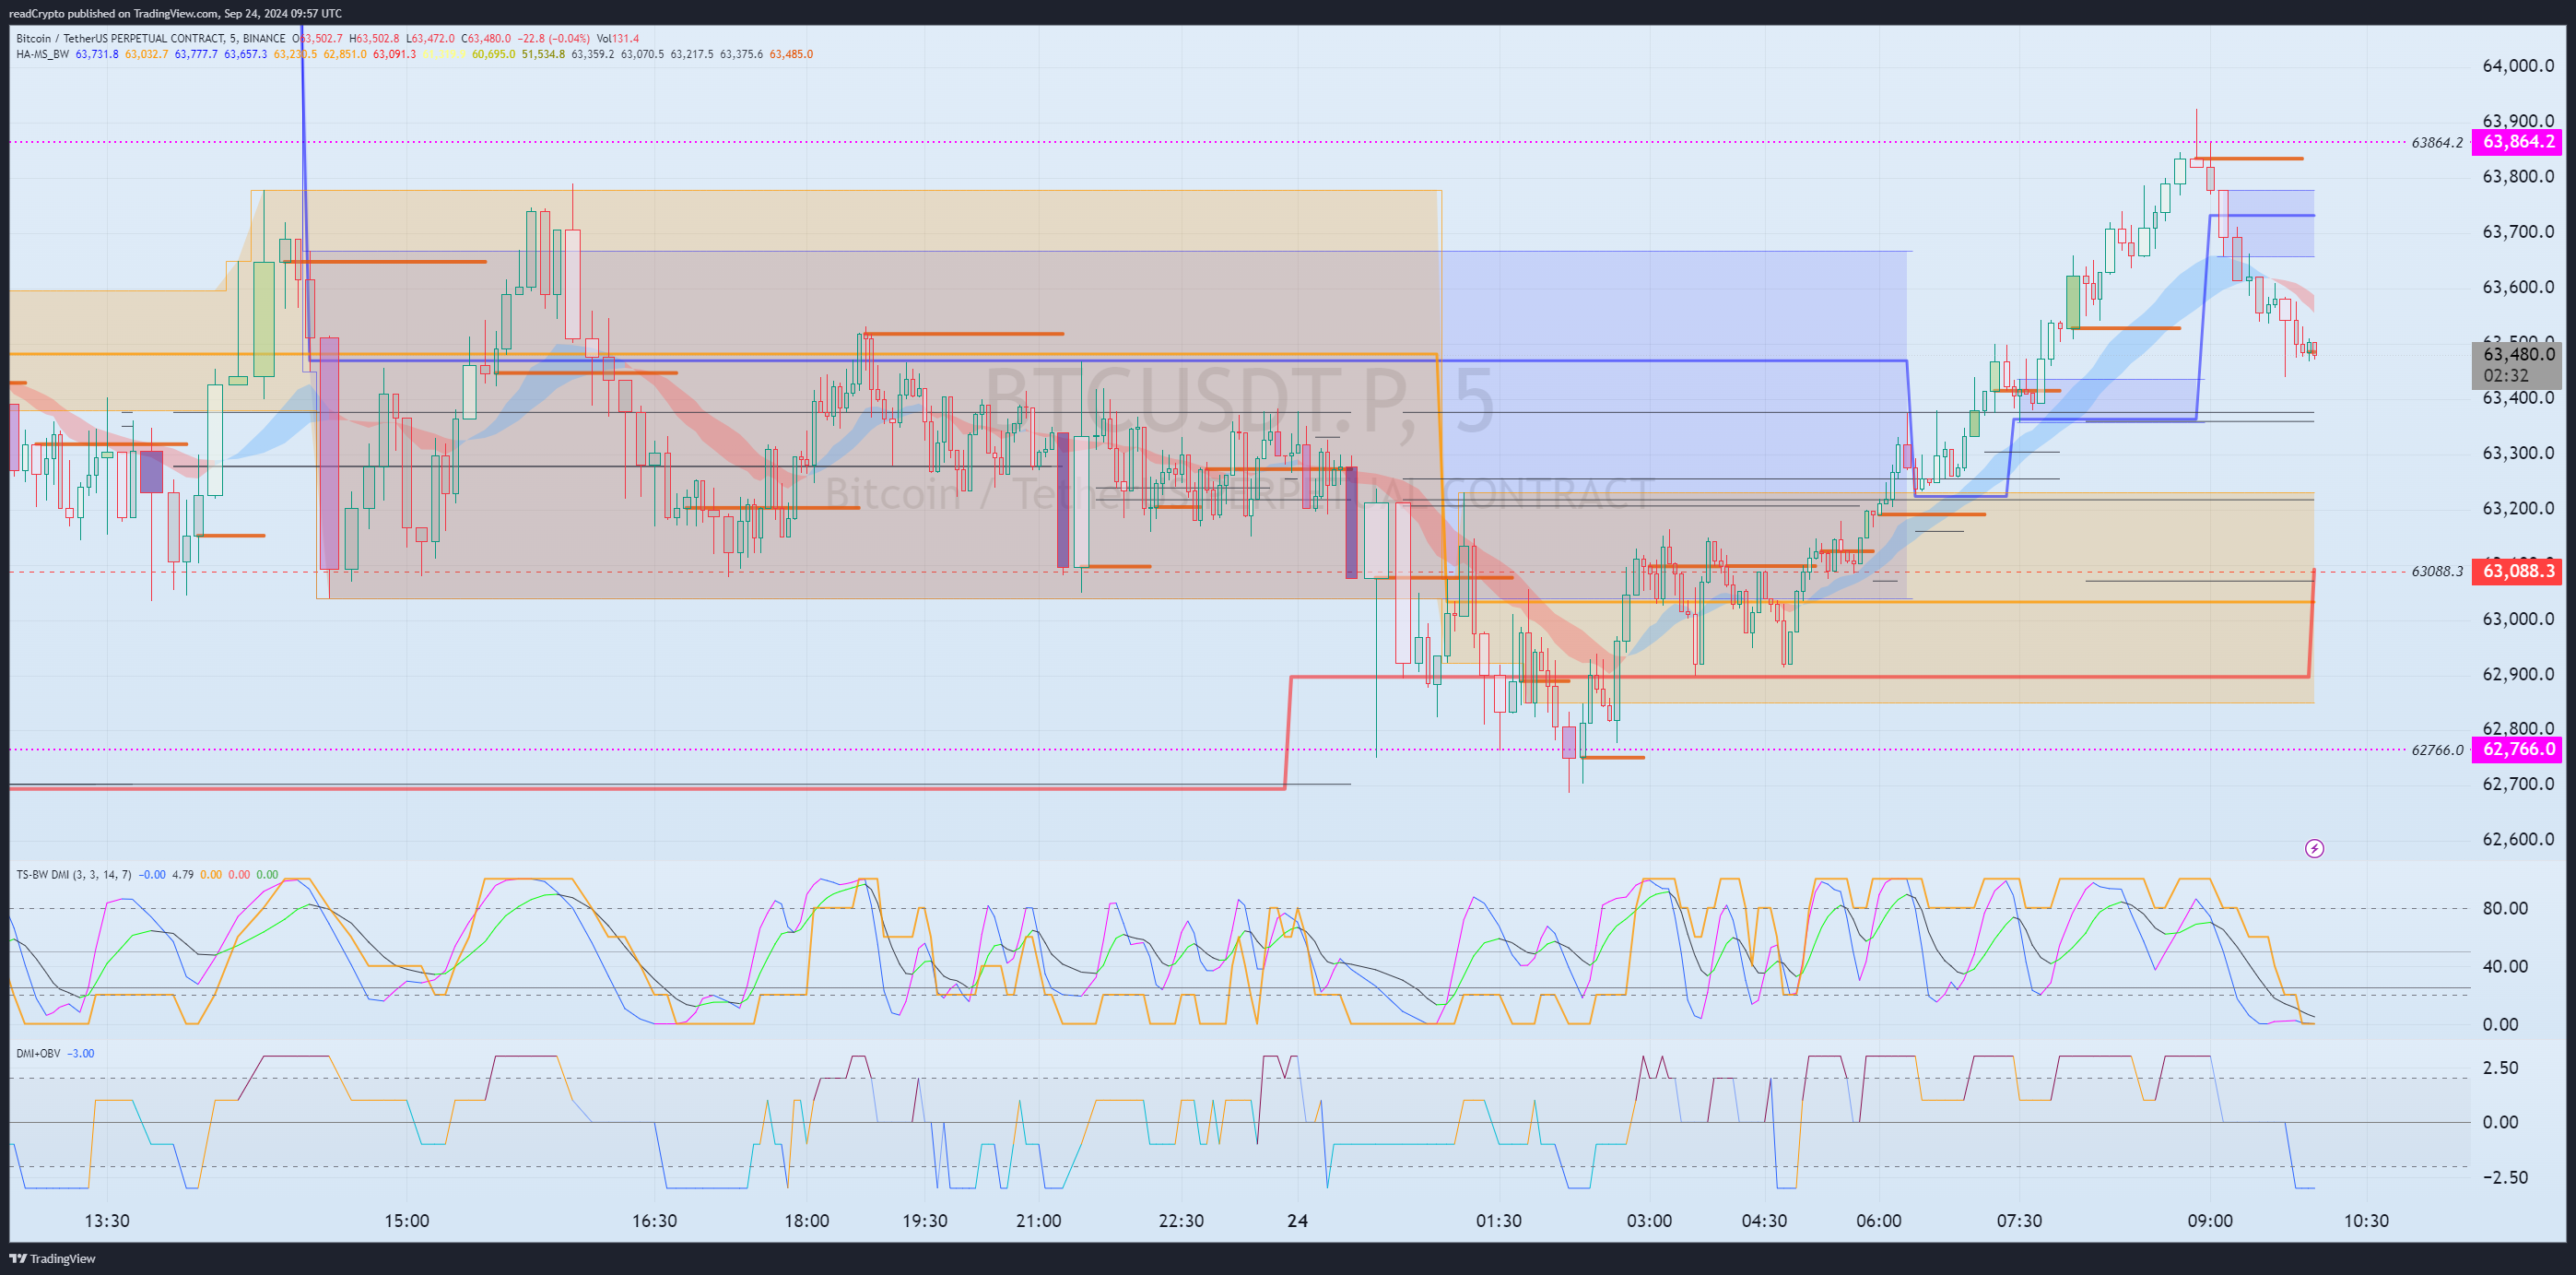Click the pink lightning bolt icon on the chart
2576x1275 pixels.
2314,849
